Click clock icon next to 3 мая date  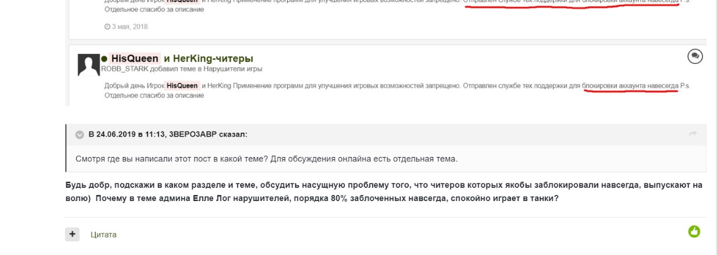(107, 27)
